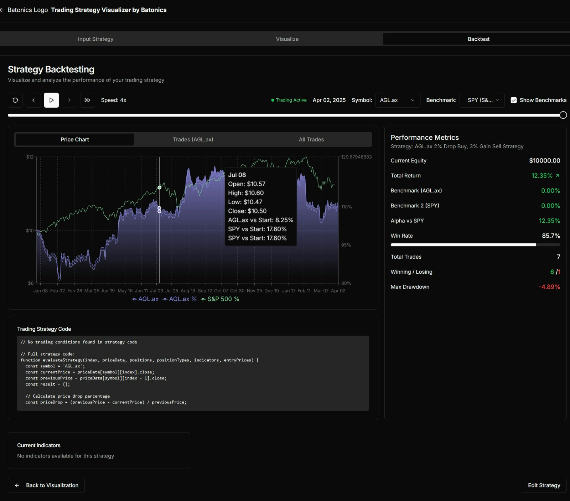The image size is (570, 501).
Task: Toggle the AGL.ax price legend series
Action: [x=145, y=299]
